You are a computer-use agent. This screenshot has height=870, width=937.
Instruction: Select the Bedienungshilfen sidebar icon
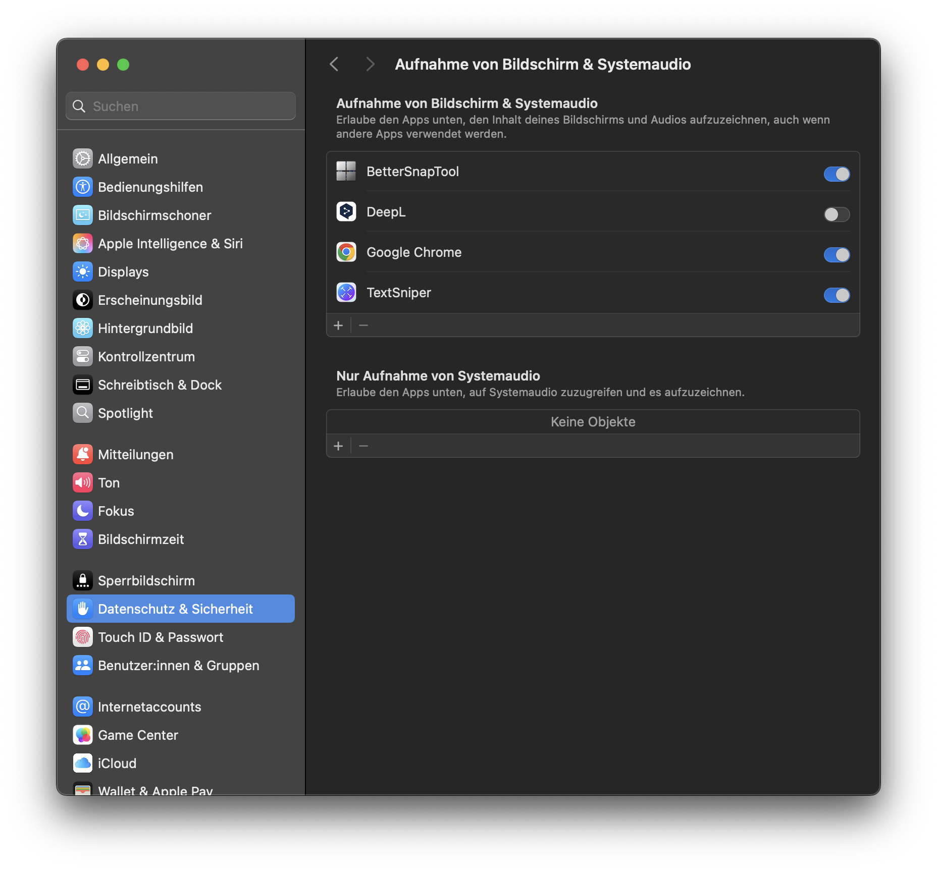(x=82, y=187)
